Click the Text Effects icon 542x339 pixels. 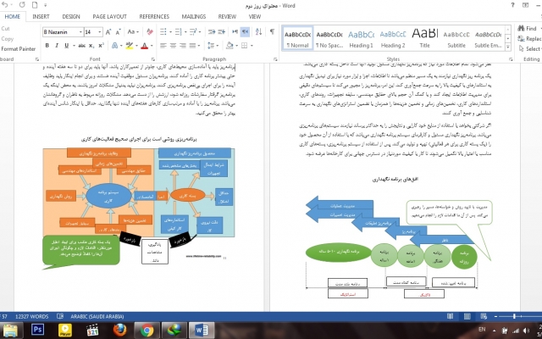pos(115,45)
